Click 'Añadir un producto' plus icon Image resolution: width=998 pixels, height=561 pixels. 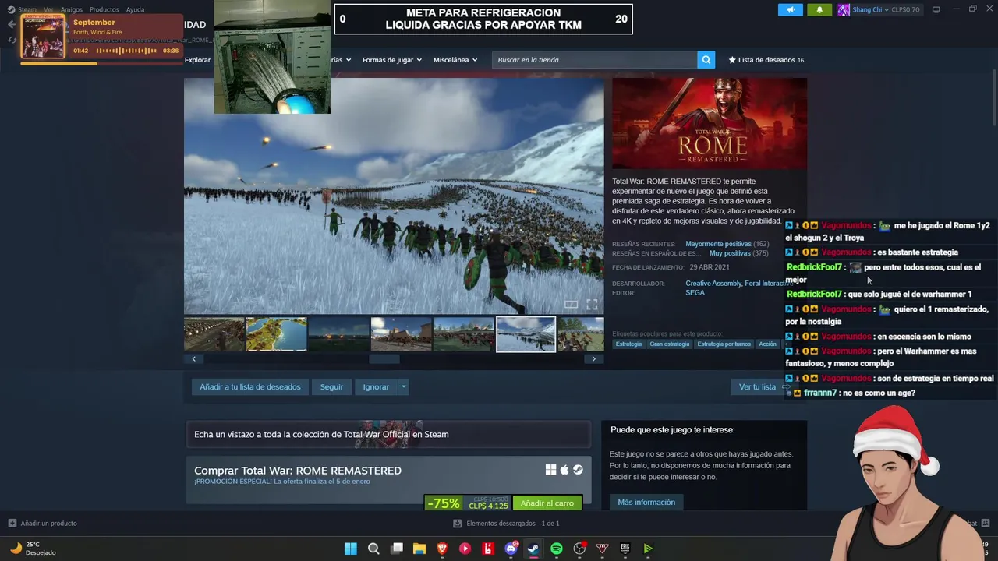[x=12, y=524]
